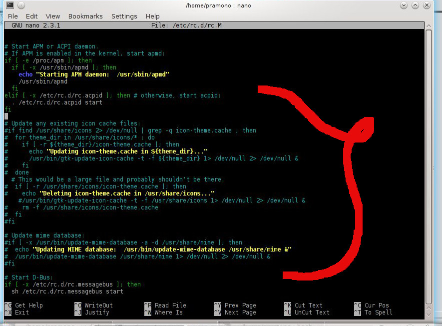Minimize the nano terminal window

404,5
